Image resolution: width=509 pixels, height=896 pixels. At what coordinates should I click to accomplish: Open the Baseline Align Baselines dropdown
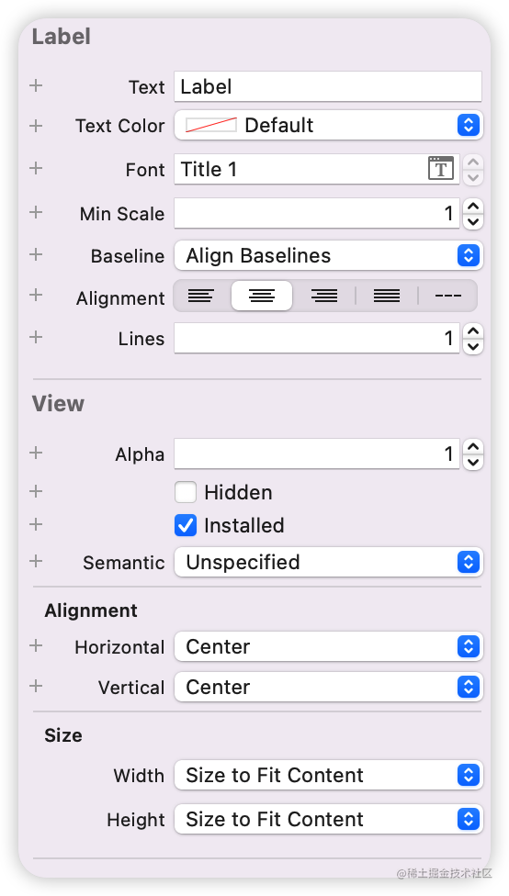click(328, 255)
